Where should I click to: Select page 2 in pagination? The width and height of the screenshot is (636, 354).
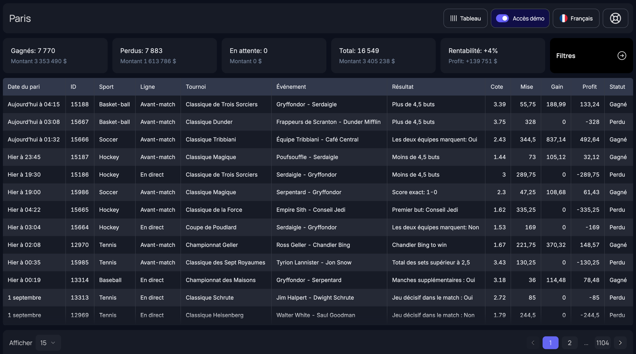click(570, 343)
